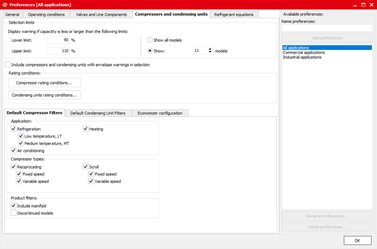Image resolution: width=377 pixels, height=249 pixels.
Task: Open Valves and Line Components tab
Action: point(102,14)
